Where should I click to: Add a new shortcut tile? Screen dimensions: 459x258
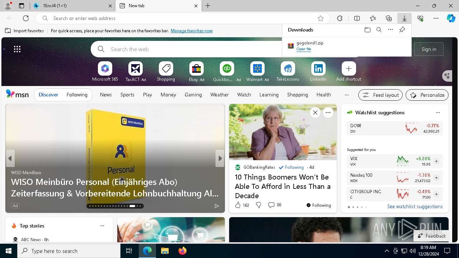349,71
